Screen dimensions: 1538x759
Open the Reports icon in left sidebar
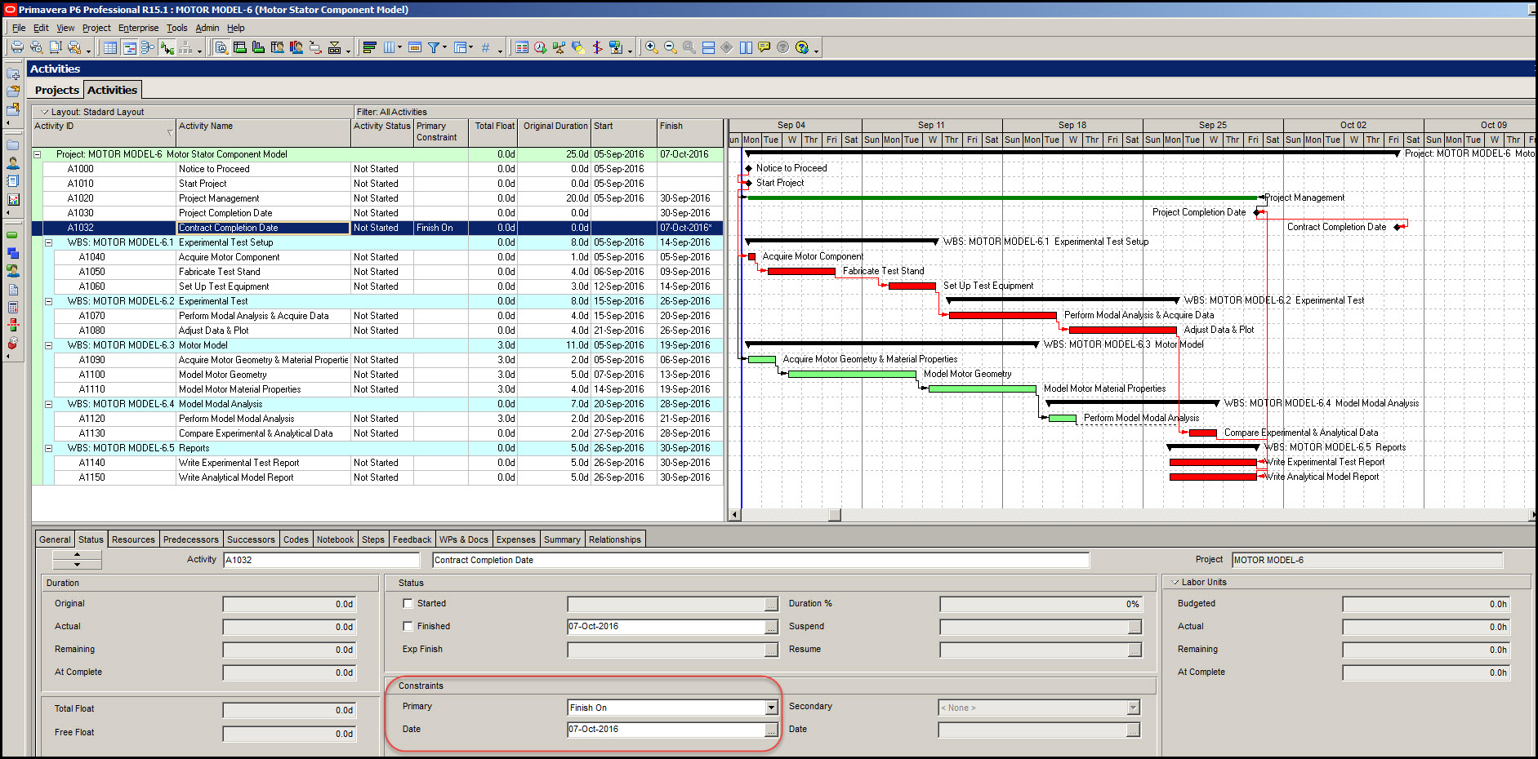coord(13,181)
